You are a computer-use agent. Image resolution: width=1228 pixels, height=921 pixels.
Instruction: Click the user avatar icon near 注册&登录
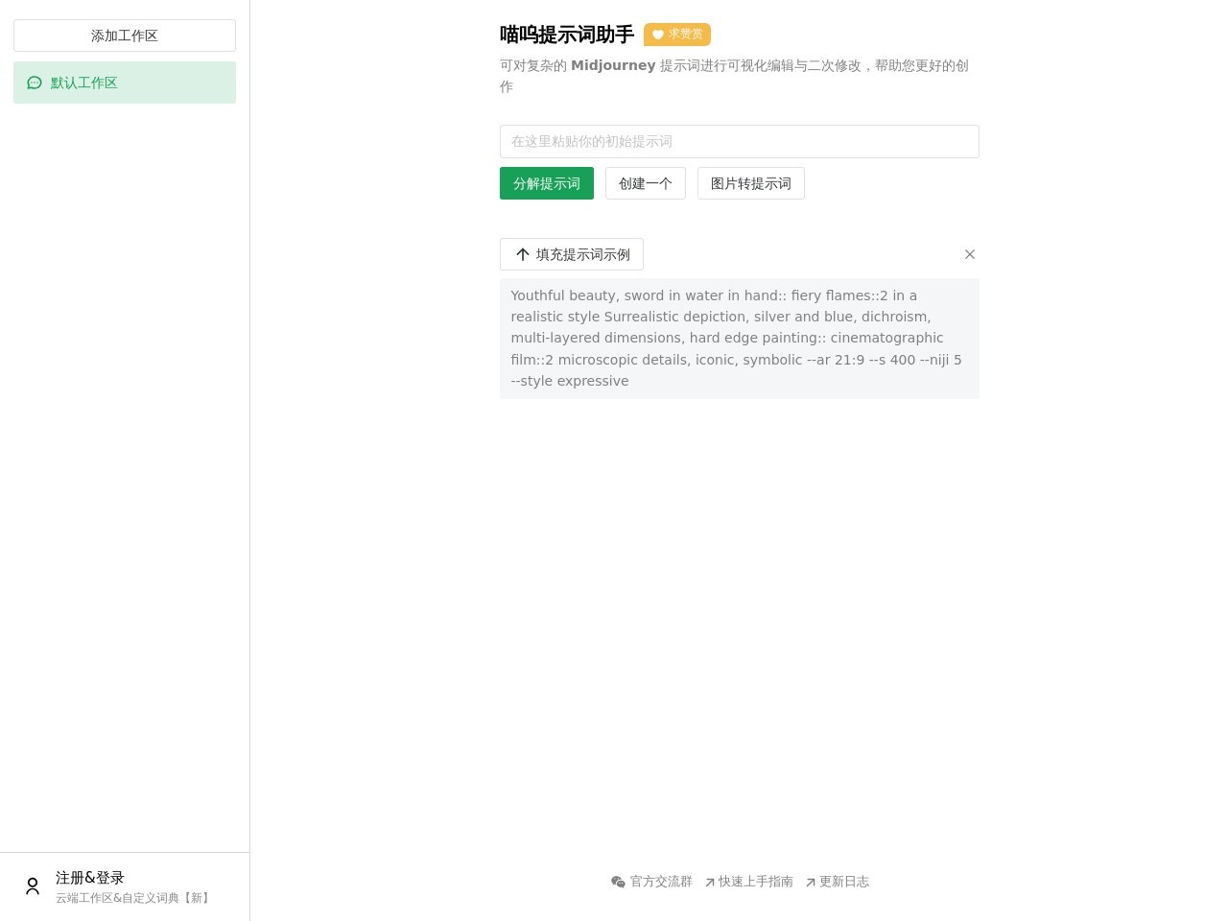pos(33,886)
